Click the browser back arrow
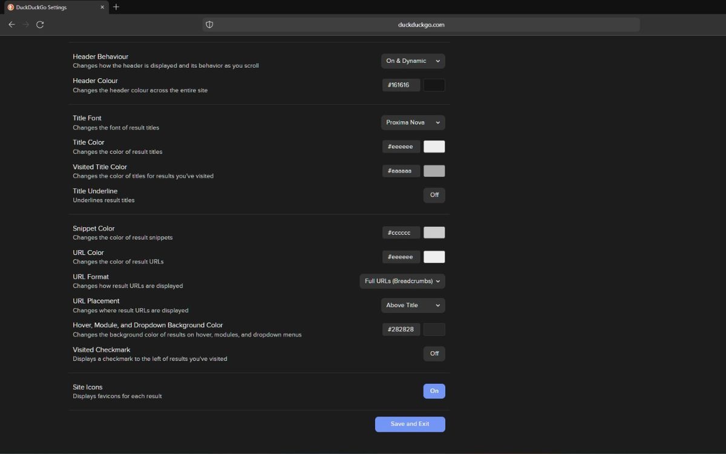726x454 pixels. tap(11, 24)
